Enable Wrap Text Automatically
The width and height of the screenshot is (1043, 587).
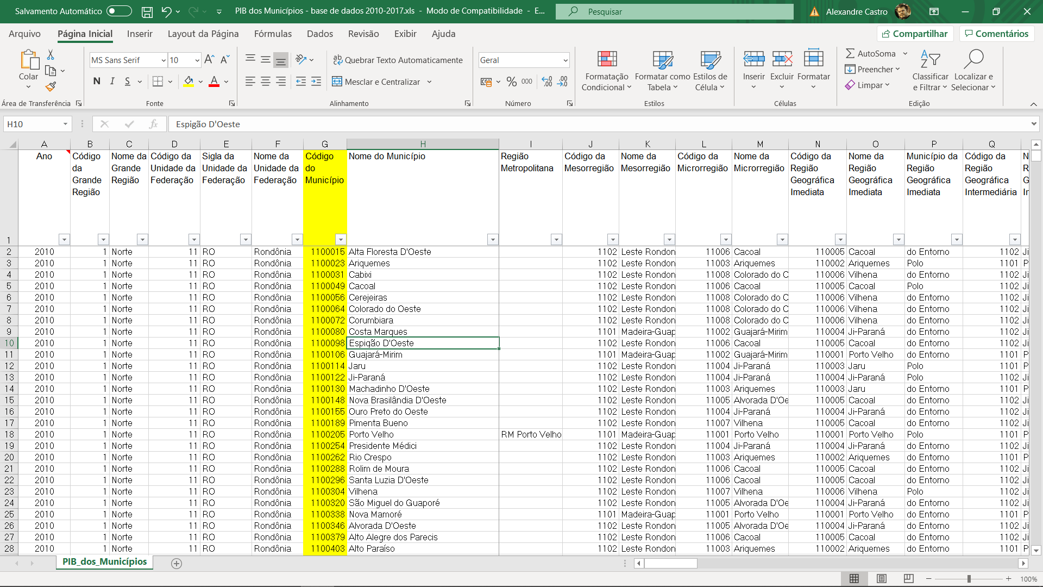(398, 60)
